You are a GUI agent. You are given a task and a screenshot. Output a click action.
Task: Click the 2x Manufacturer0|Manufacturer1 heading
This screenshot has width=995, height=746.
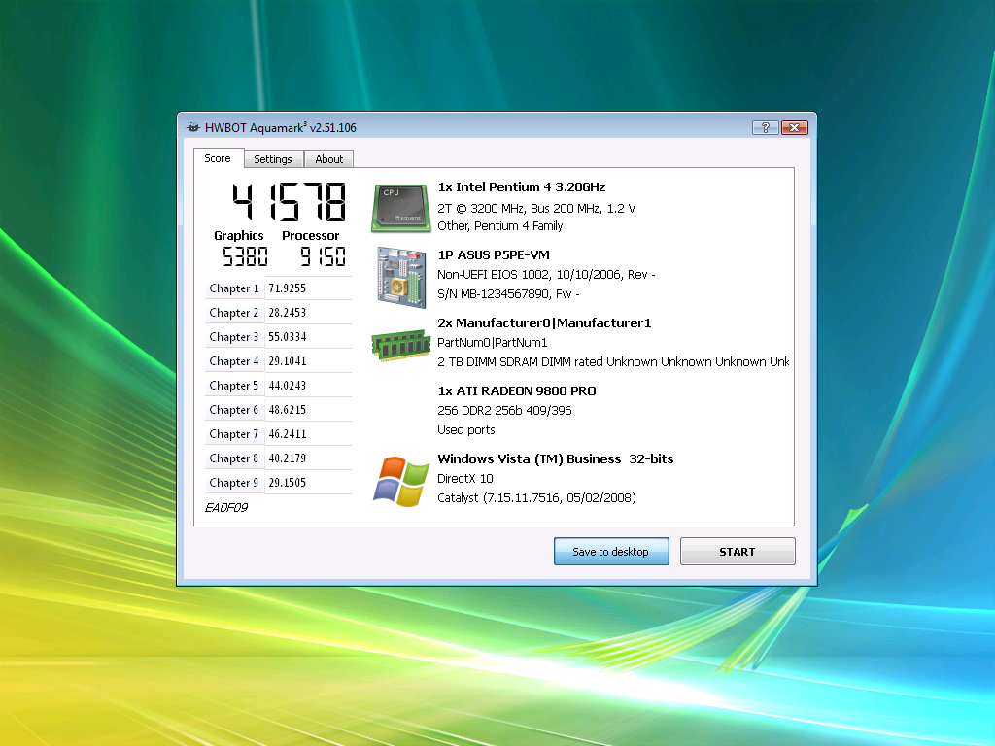click(x=544, y=322)
